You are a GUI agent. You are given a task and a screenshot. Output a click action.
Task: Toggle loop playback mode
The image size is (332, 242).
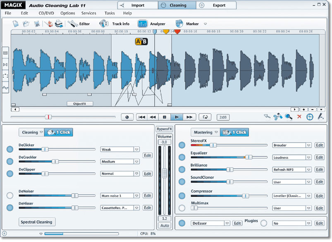point(205,117)
